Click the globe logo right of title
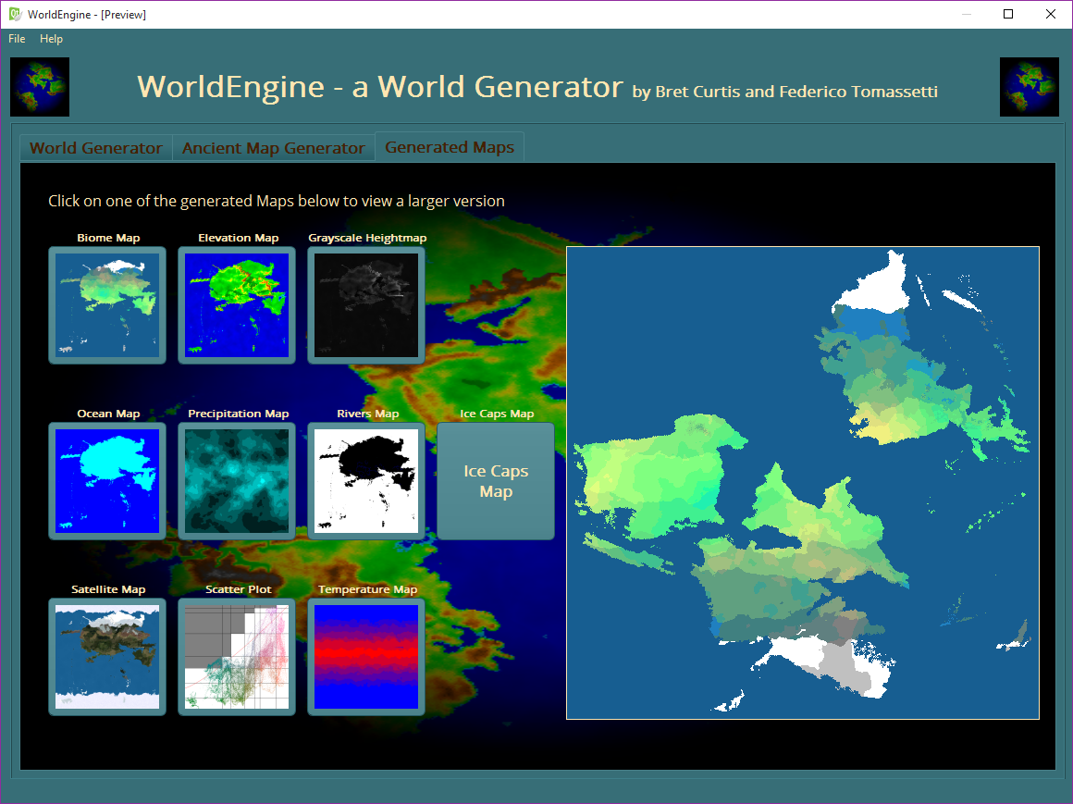Image resolution: width=1073 pixels, height=804 pixels. tap(1030, 87)
